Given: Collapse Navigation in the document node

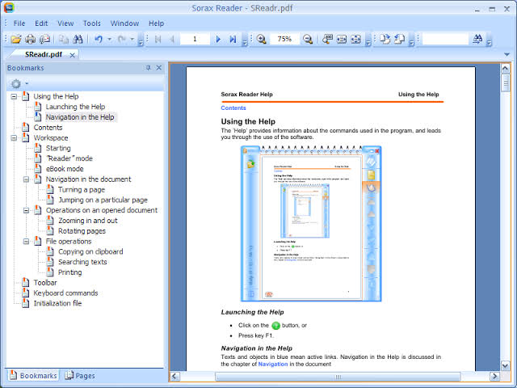Looking at the screenshot, I should pos(26,179).
